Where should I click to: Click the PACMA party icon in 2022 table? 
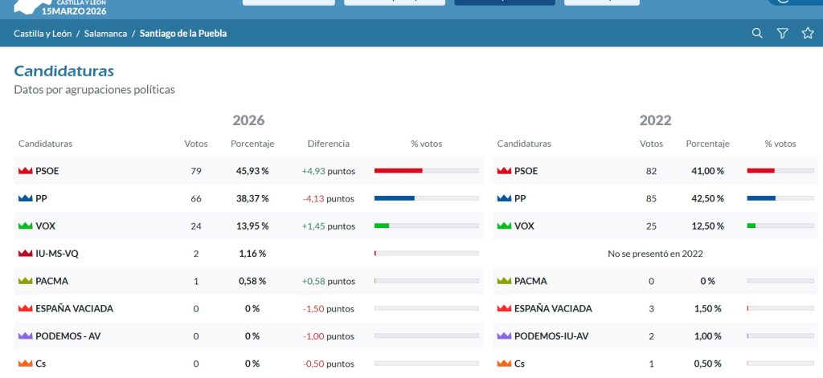(504, 281)
